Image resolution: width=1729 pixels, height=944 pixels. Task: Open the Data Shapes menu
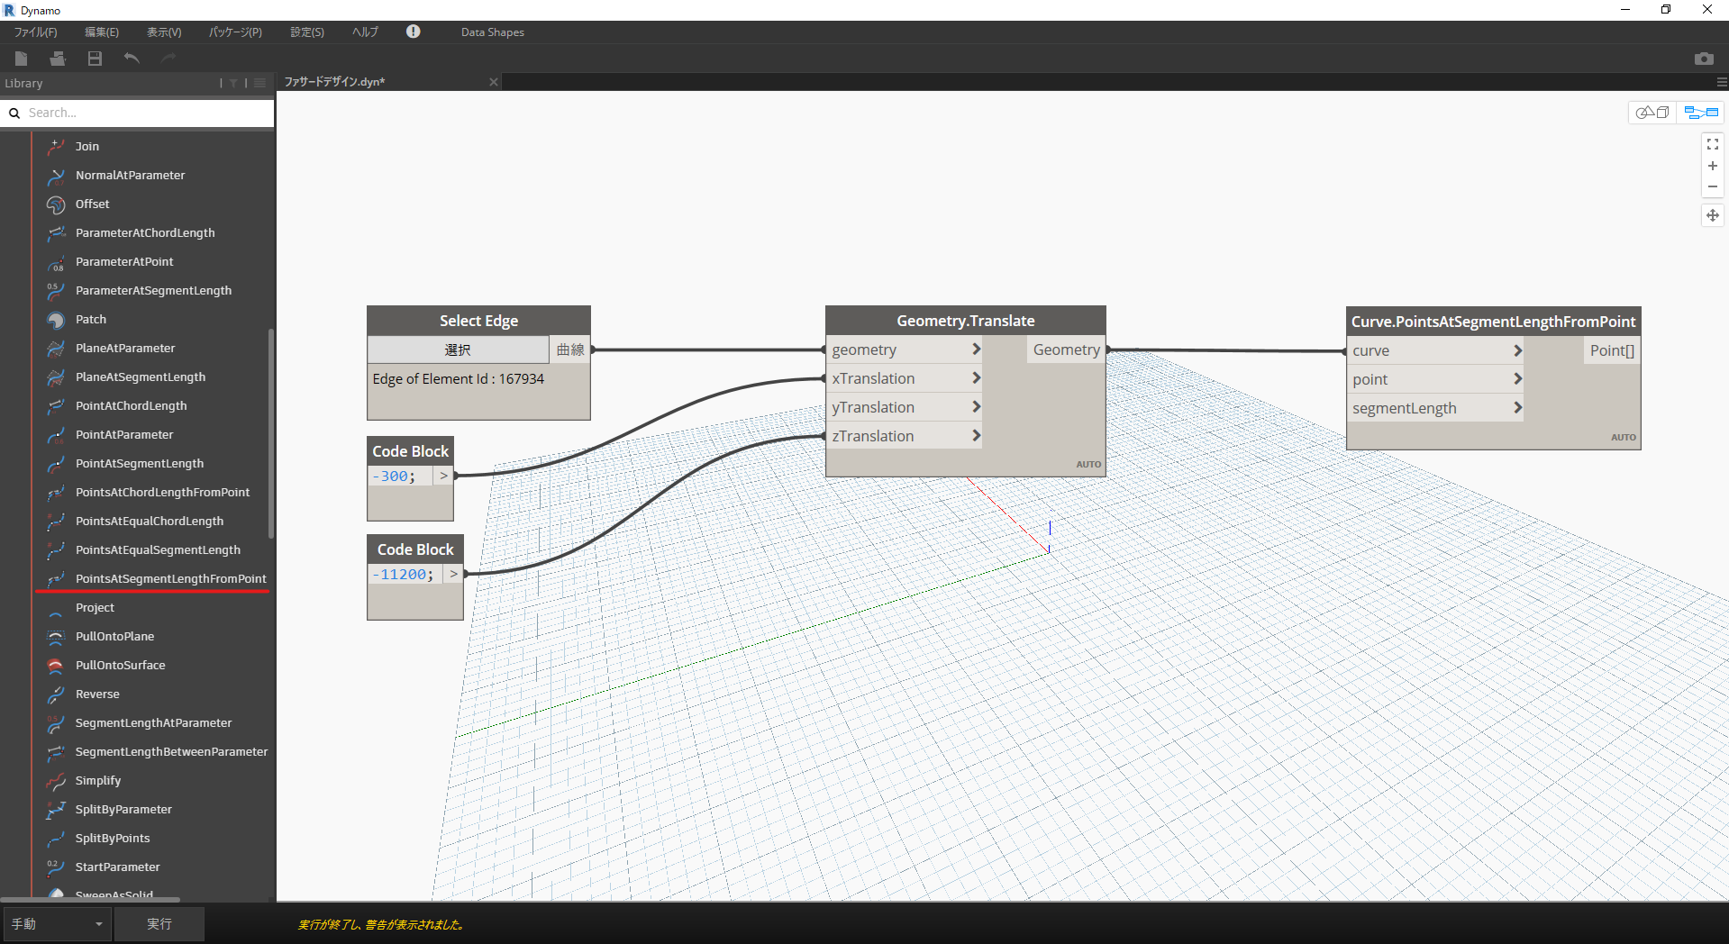coord(493,32)
